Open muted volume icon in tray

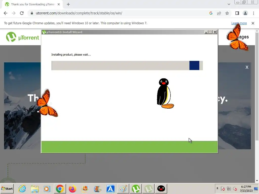(x=235, y=188)
